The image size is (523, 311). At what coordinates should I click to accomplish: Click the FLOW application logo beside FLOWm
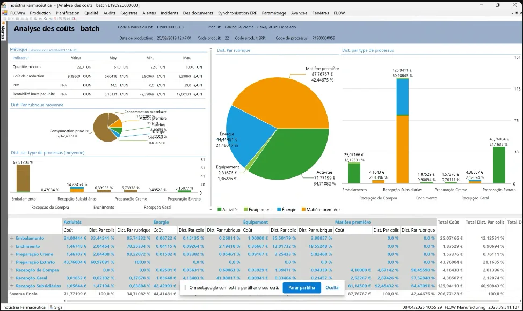(x=5, y=13)
